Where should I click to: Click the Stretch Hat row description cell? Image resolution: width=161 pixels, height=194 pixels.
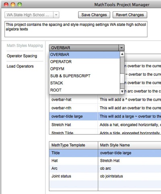click(x=130, y=124)
